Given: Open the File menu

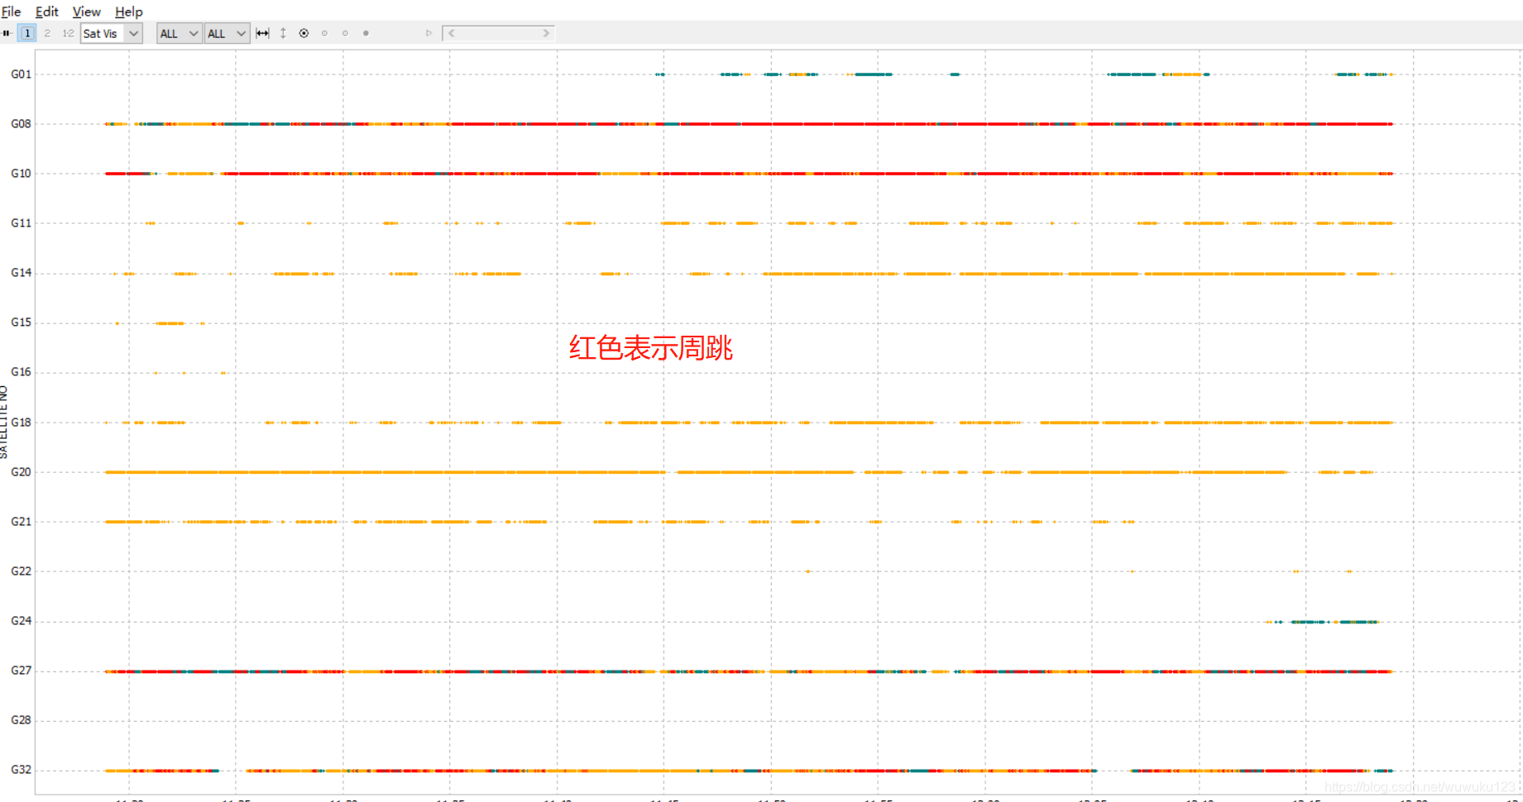Looking at the screenshot, I should tap(11, 12).
